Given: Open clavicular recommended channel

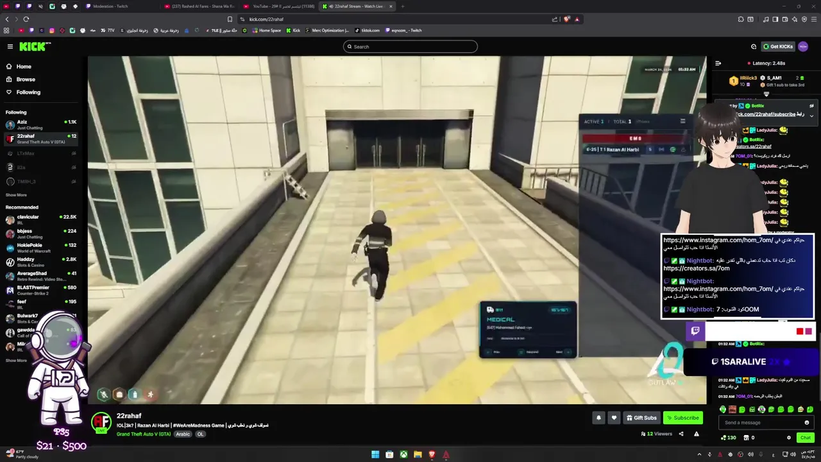Looking at the screenshot, I should [x=41, y=219].
